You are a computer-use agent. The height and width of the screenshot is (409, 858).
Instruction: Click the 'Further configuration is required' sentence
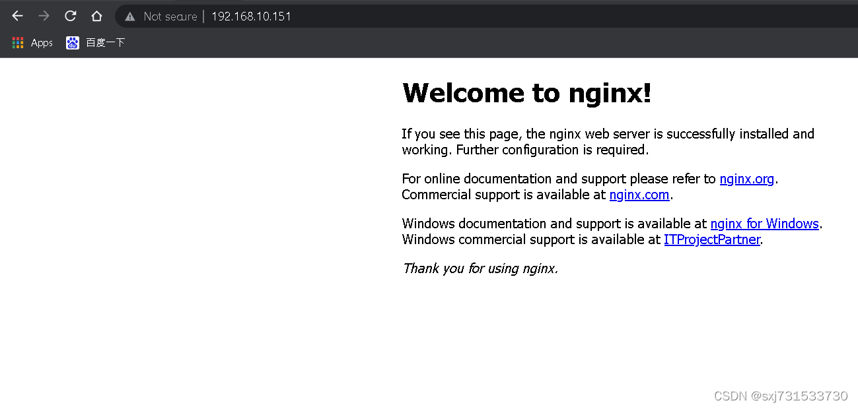click(552, 150)
